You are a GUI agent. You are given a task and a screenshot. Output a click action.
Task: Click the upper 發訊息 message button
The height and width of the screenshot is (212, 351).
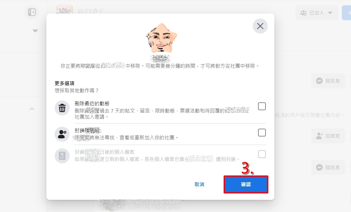point(328,81)
